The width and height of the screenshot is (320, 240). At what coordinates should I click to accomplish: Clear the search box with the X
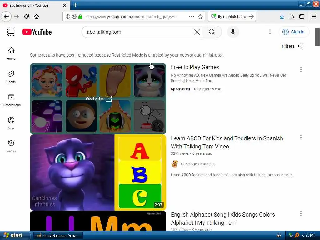197,32
